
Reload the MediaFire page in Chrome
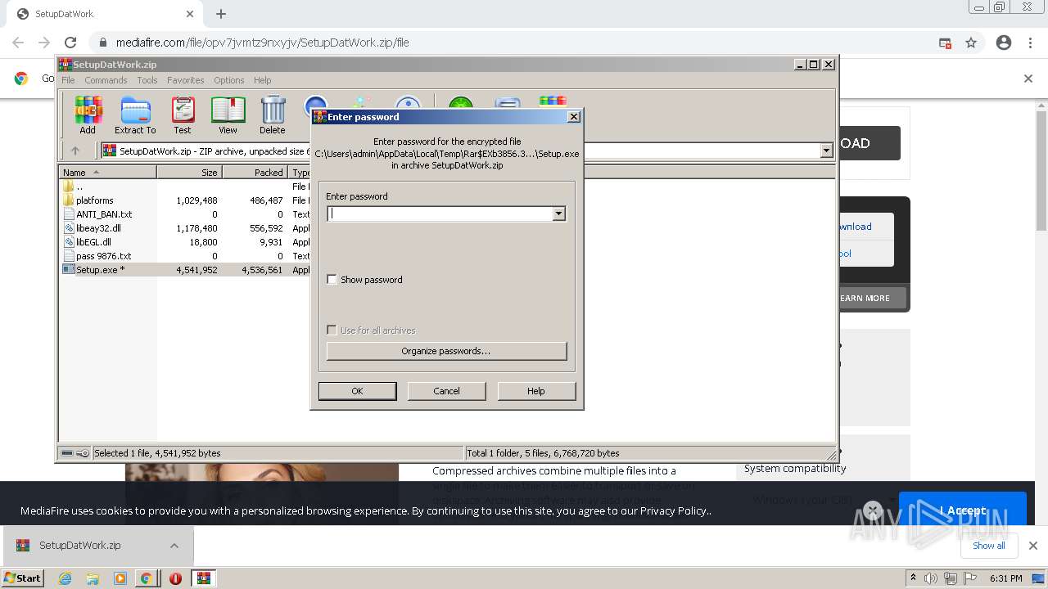[70, 43]
